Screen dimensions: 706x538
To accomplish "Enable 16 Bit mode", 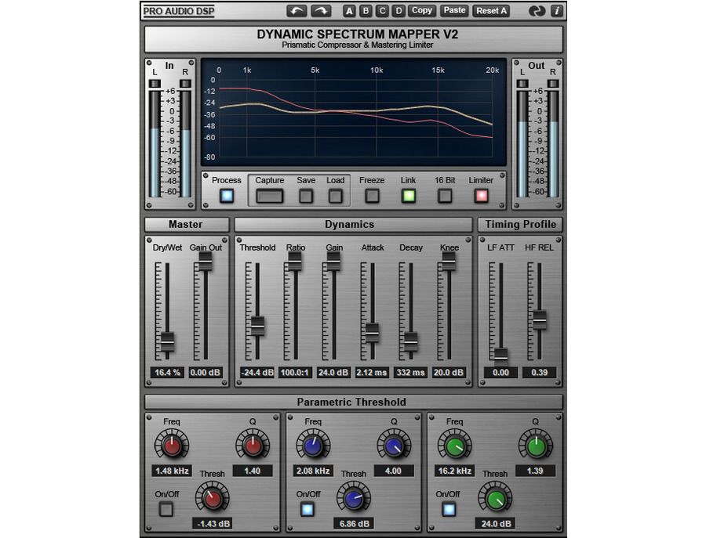I will (x=445, y=194).
